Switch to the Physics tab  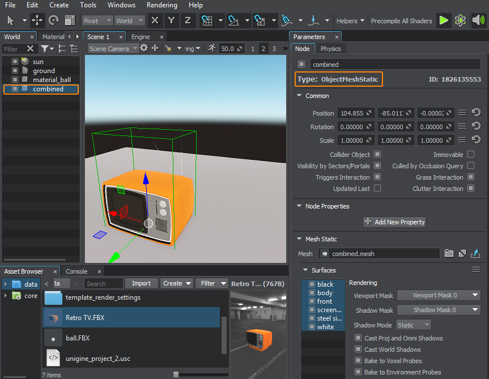click(x=331, y=49)
